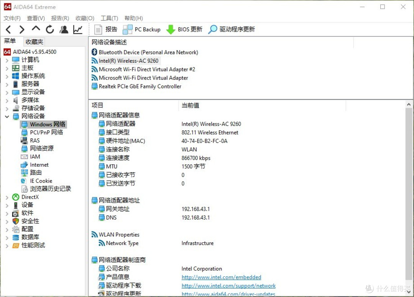Go up one level with the up arrow
This screenshot has width=414, height=297.
click(36, 29)
